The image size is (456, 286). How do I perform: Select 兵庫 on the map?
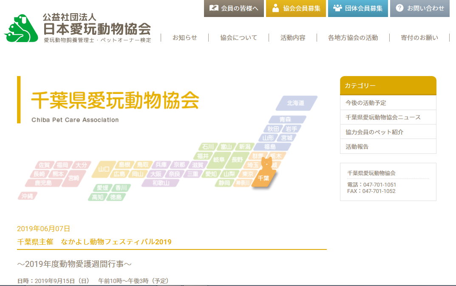coord(161,165)
